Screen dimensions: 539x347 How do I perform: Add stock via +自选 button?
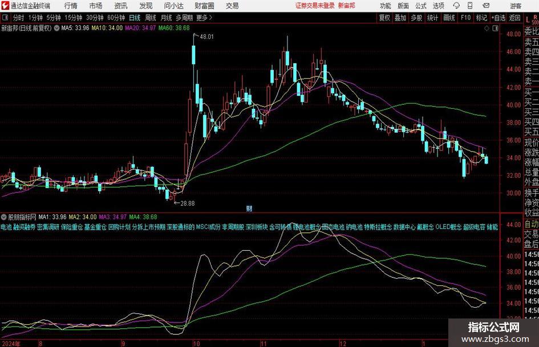click(x=498, y=18)
